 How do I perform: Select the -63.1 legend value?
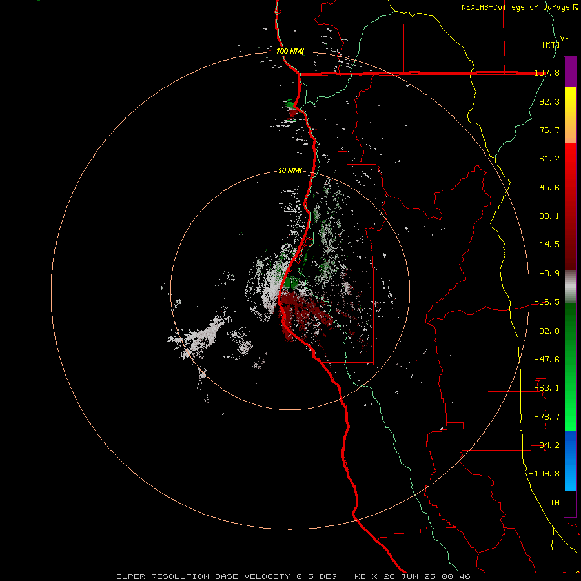(x=547, y=388)
